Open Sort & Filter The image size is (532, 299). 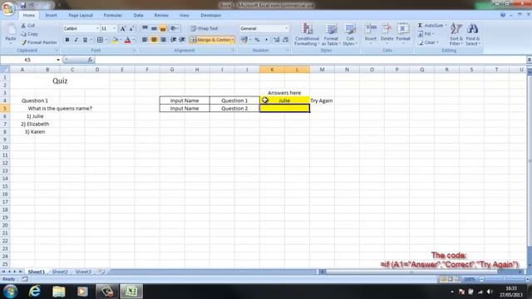(456, 34)
